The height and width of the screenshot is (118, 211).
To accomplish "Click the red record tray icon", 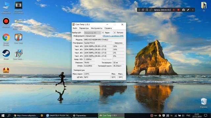I will 152,115.
